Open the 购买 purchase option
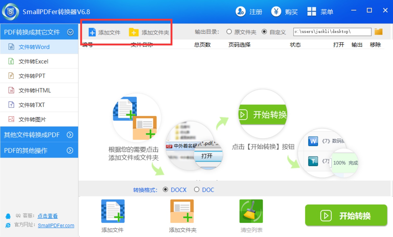Image resolution: width=393 pixels, height=237 pixels. pyautogui.click(x=284, y=12)
